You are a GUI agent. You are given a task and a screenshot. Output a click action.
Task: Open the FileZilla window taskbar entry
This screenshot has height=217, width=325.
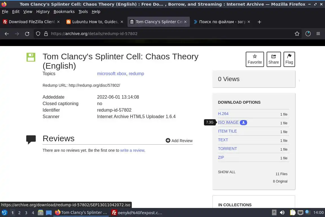click(137, 213)
